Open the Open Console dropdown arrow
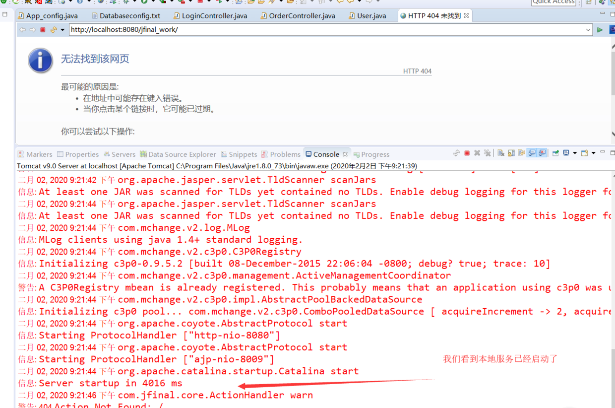615x408 pixels. (593, 153)
